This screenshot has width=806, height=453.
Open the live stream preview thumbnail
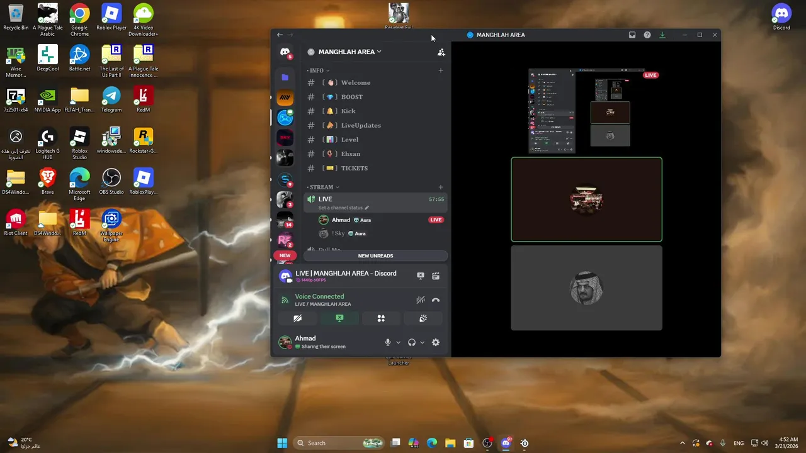586,111
